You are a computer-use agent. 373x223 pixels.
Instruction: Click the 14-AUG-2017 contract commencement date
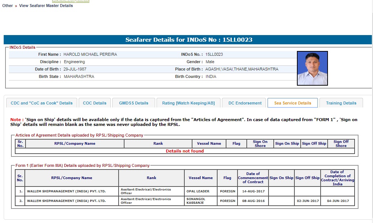[253, 191]
